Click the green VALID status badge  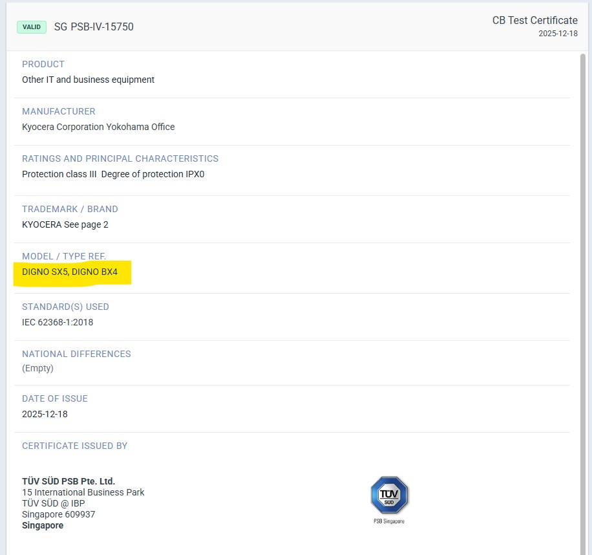32,27
